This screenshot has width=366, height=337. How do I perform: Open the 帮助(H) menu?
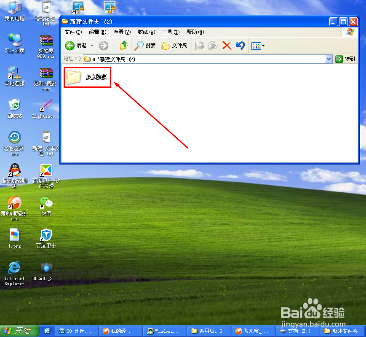(x=195, y=32)
